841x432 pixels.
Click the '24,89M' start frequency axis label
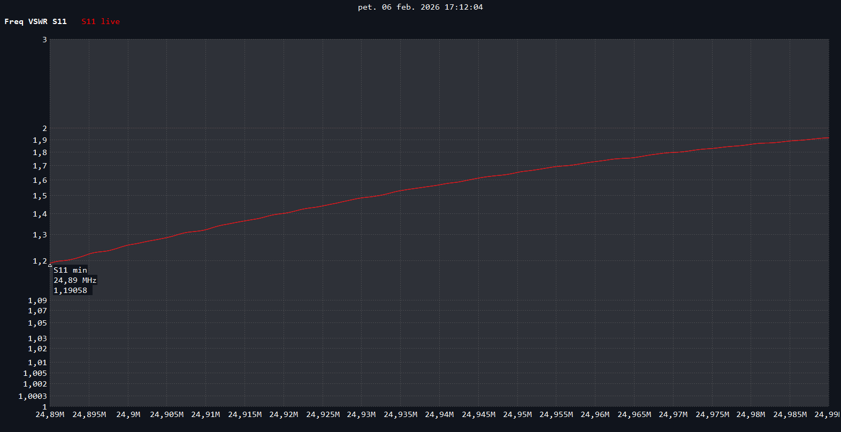50,414
